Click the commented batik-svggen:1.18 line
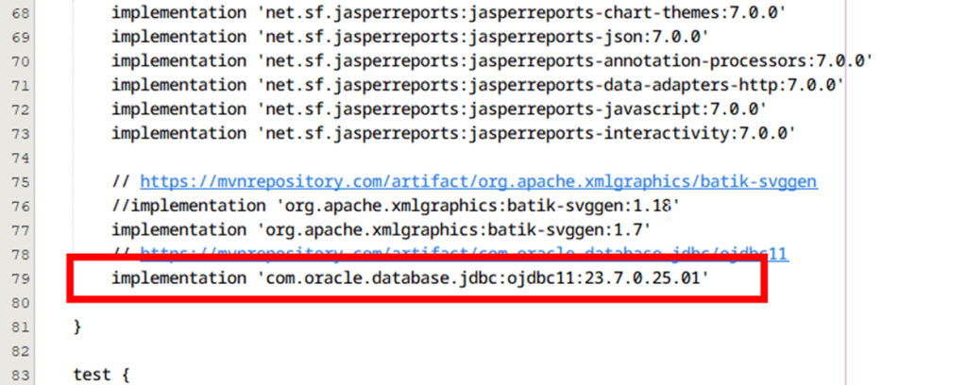Image resolution: width=967 pixels, height=385 pixels. click(396, 206)
